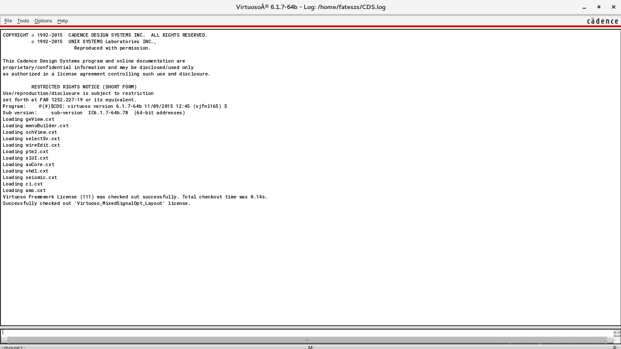
Task: Close the Virtuoso log window
Action: (613, 7)
